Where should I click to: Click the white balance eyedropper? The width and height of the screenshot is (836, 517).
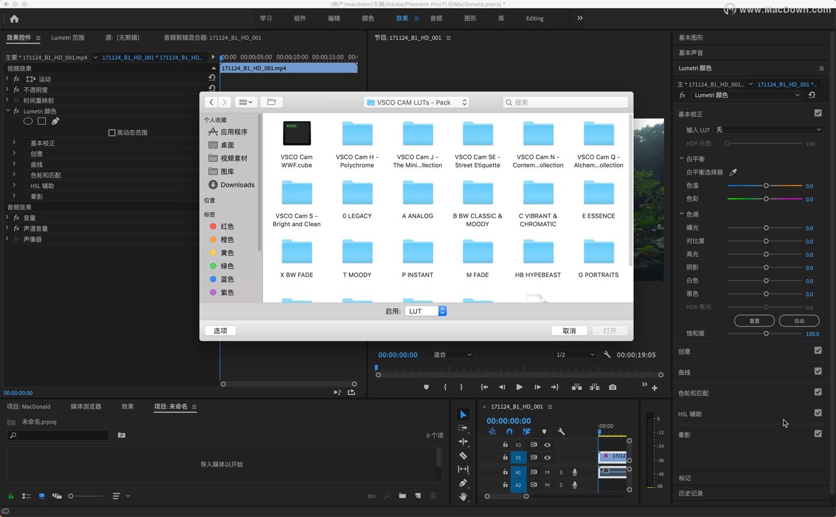pyautogui.click(x=733, y=172)
